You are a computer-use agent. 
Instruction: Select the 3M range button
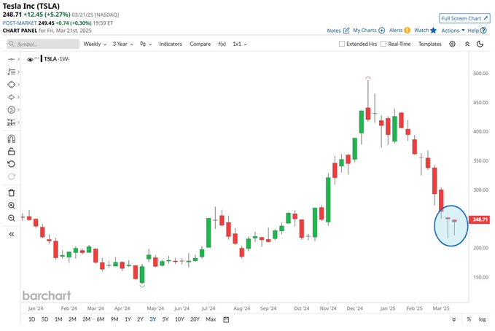[87, 319]
